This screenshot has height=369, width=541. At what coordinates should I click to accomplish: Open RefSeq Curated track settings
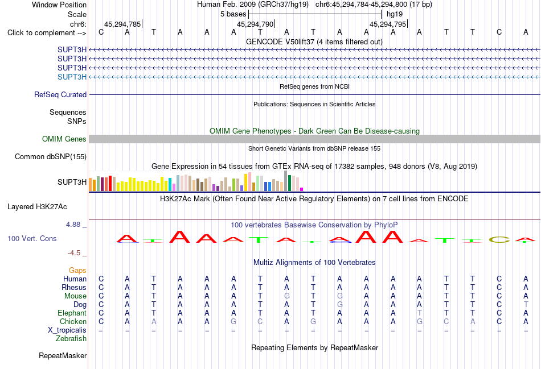(60, 95)
